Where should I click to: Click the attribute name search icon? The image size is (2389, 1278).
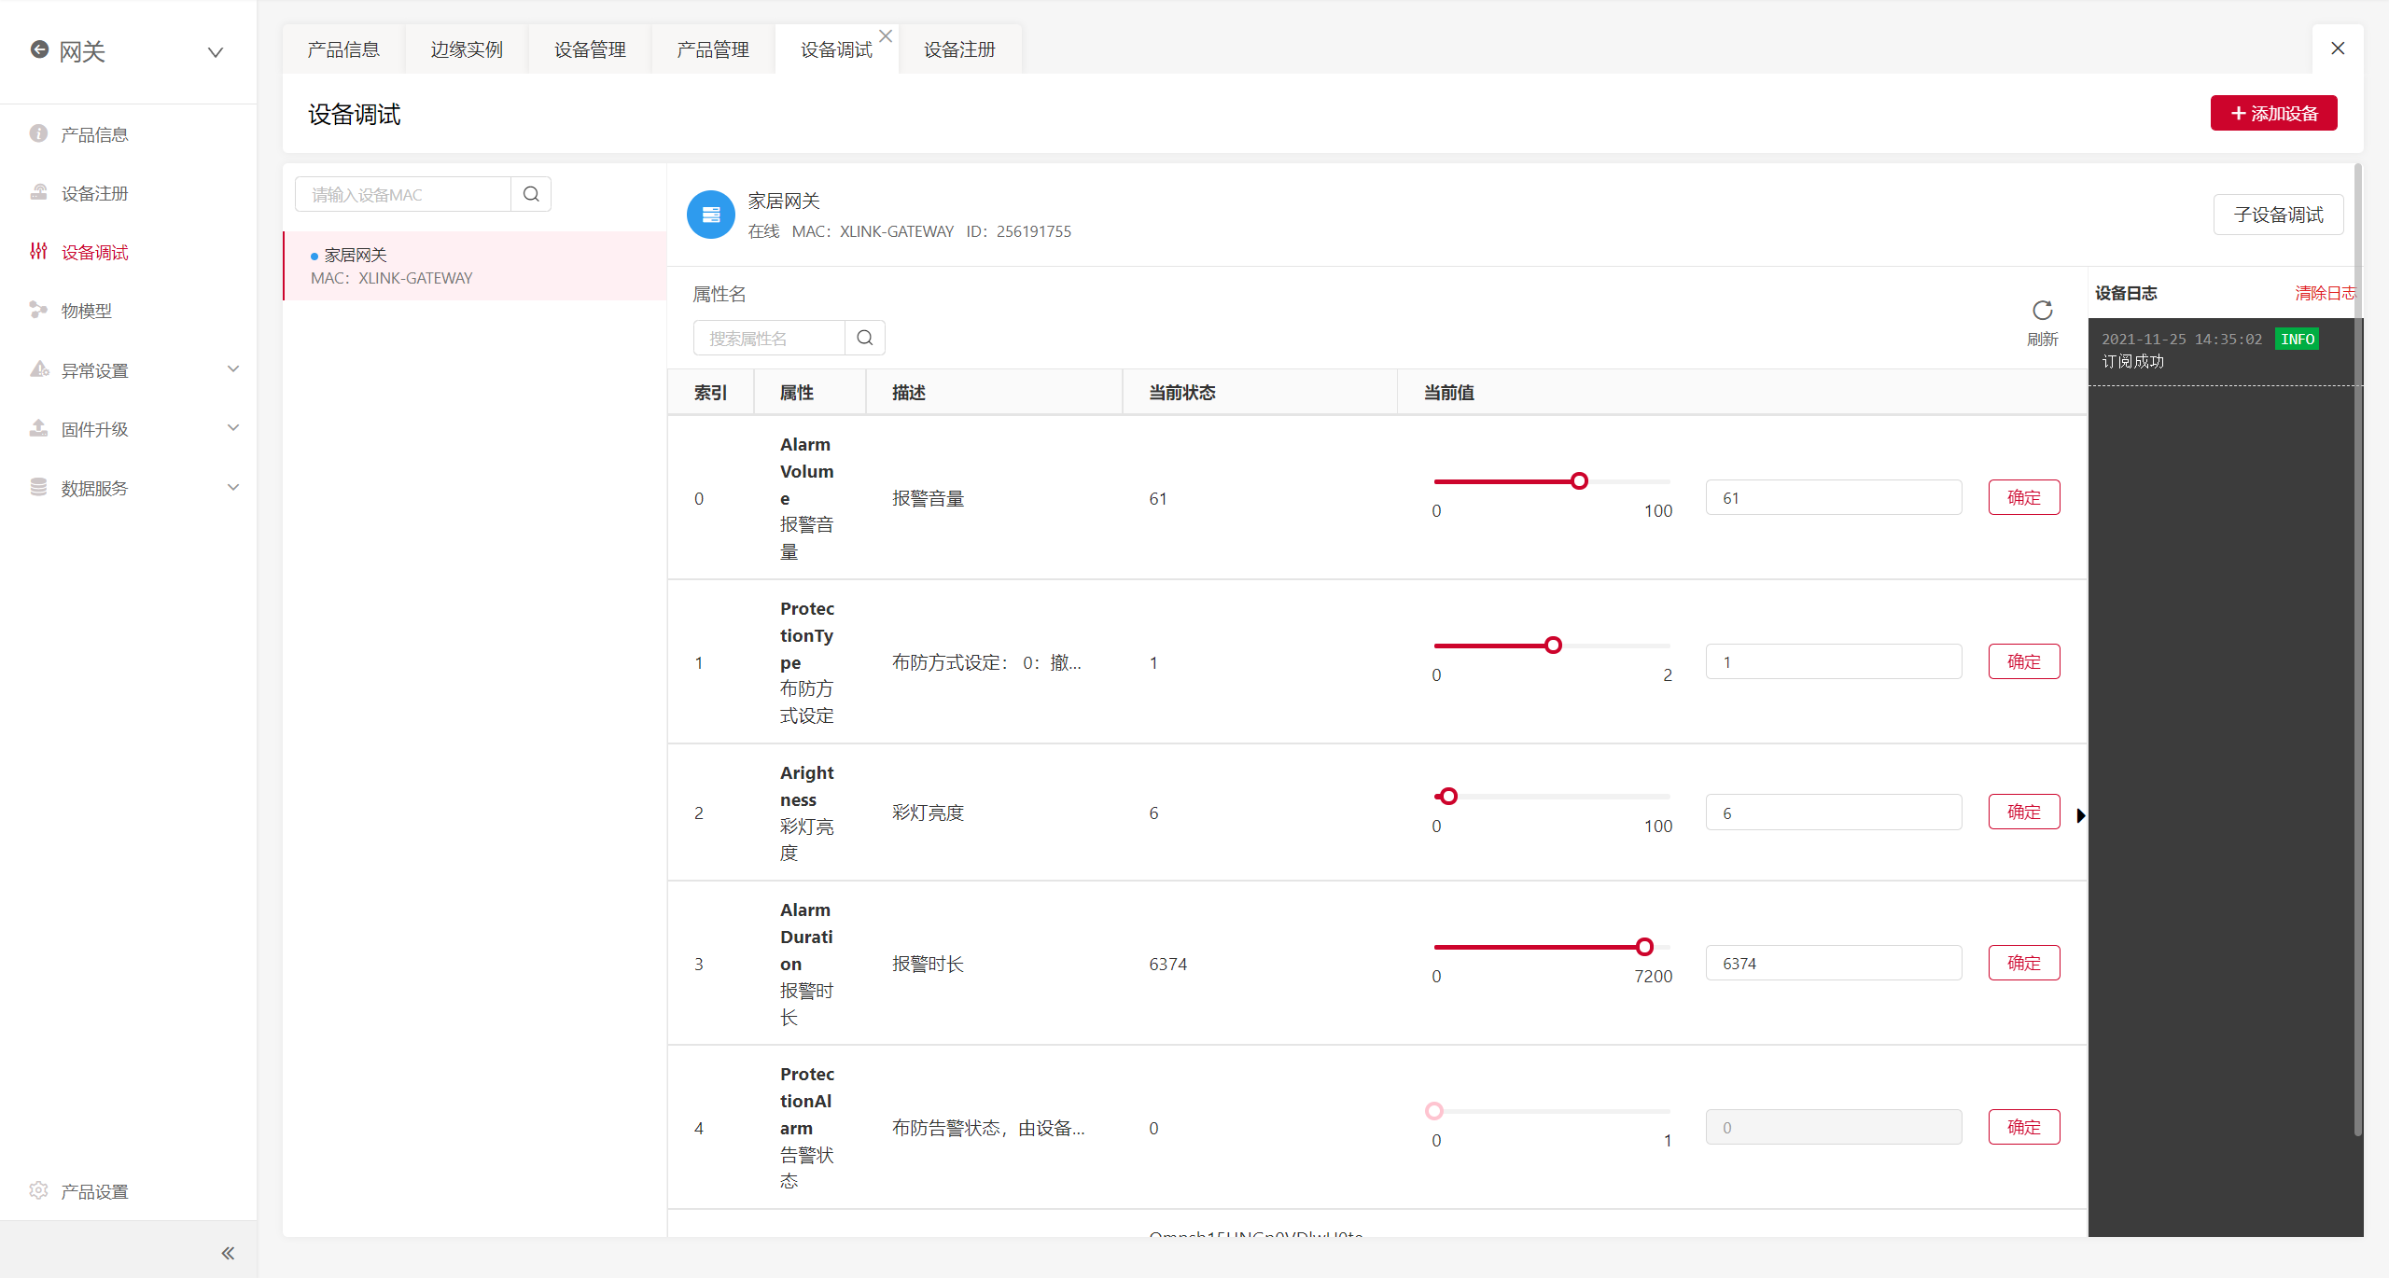point(864,338)
